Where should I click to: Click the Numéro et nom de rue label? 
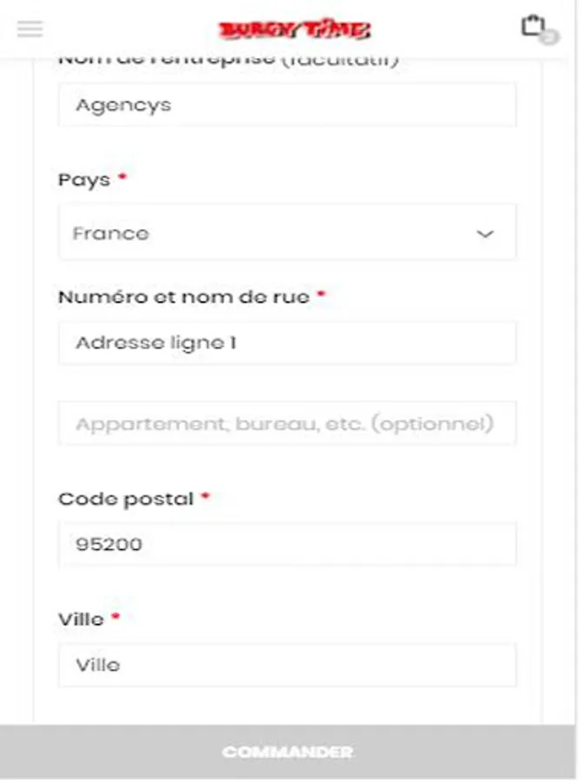click(x=183, y=297)
